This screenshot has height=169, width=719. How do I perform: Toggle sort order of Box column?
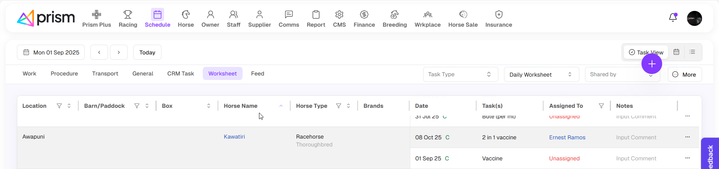(x=209, y=106)
